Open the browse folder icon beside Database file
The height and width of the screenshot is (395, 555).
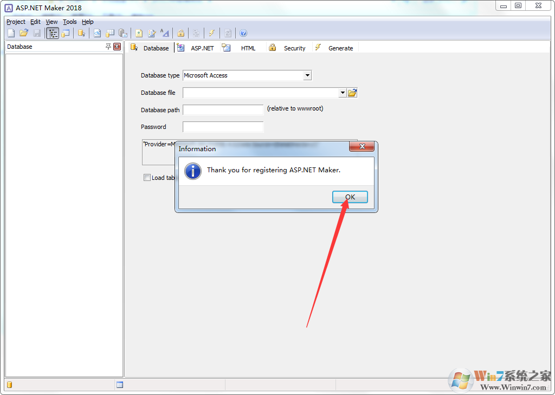[352, 93]
